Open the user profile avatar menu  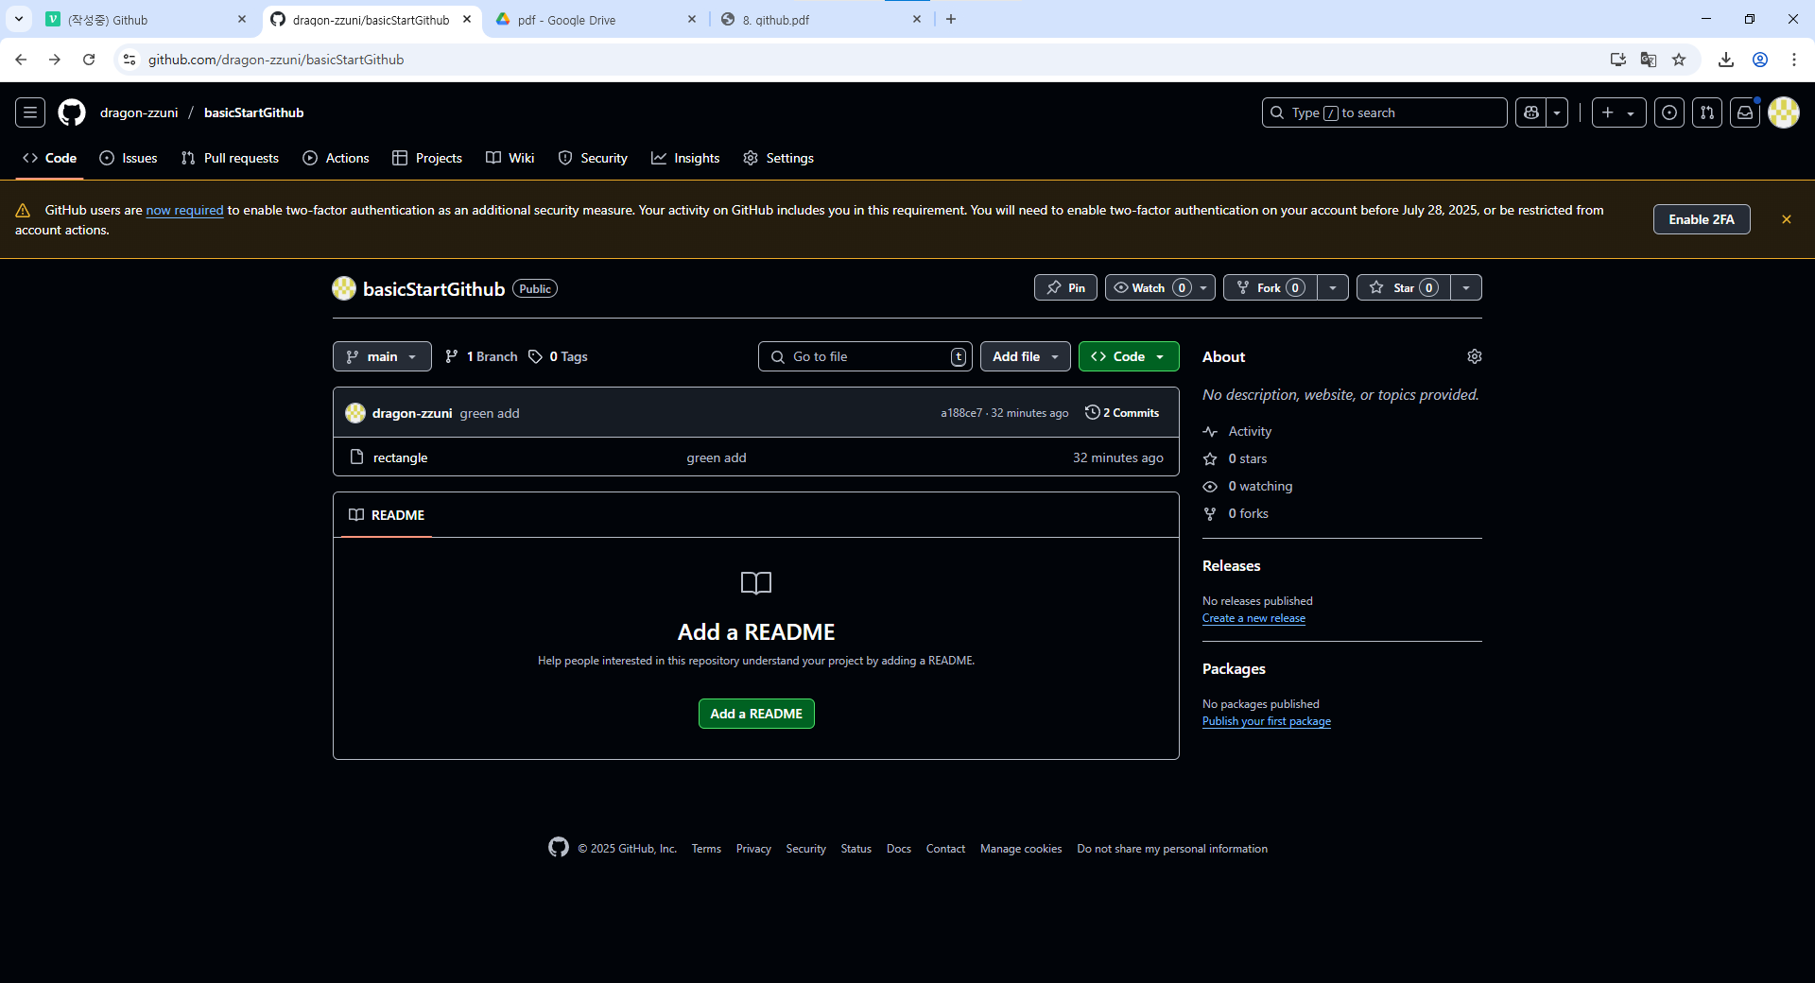(x=1784, y=112)
